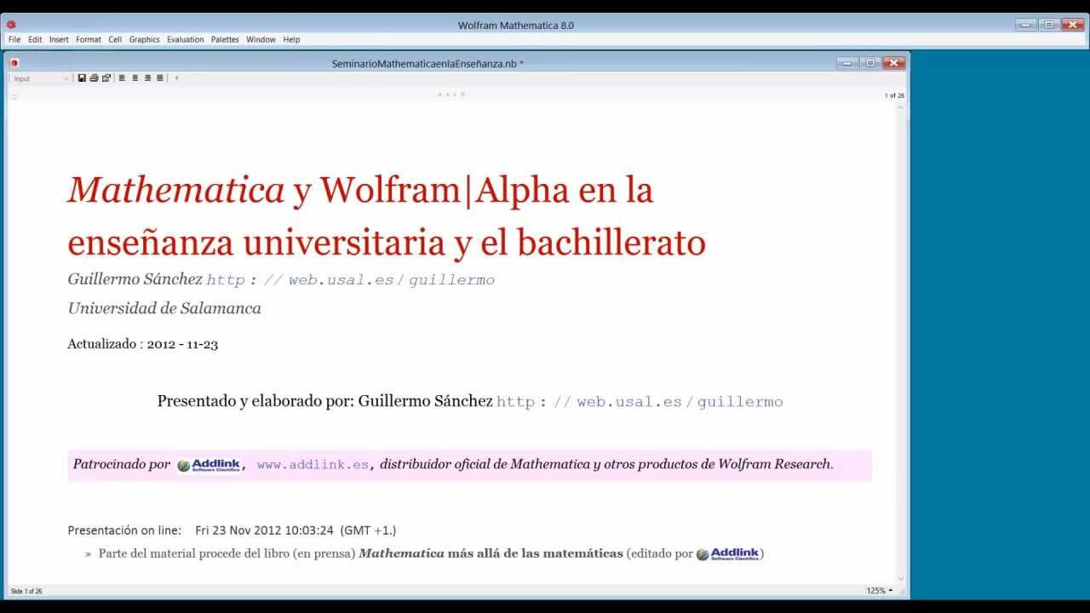Restore the Wolfram Mathematica 8.0 main window
The image size is (1090, 613).
click(x=1049, y=25)
